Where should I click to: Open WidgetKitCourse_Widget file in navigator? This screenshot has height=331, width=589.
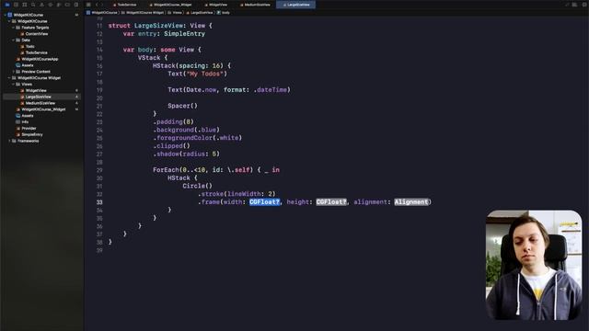coord(43,109)
